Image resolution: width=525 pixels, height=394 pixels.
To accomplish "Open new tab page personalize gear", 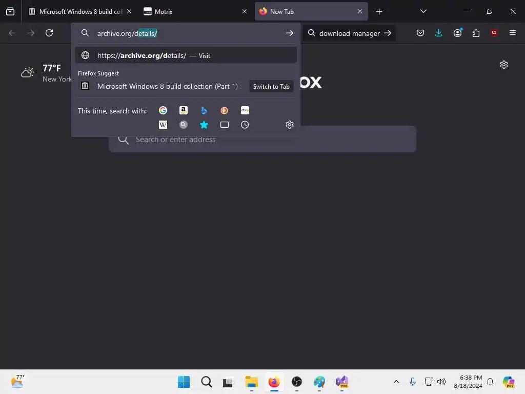I will (x=504, y=65).
